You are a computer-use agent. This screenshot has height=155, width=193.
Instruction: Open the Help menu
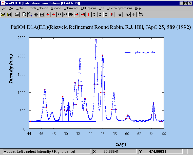[x=138, y=8]
